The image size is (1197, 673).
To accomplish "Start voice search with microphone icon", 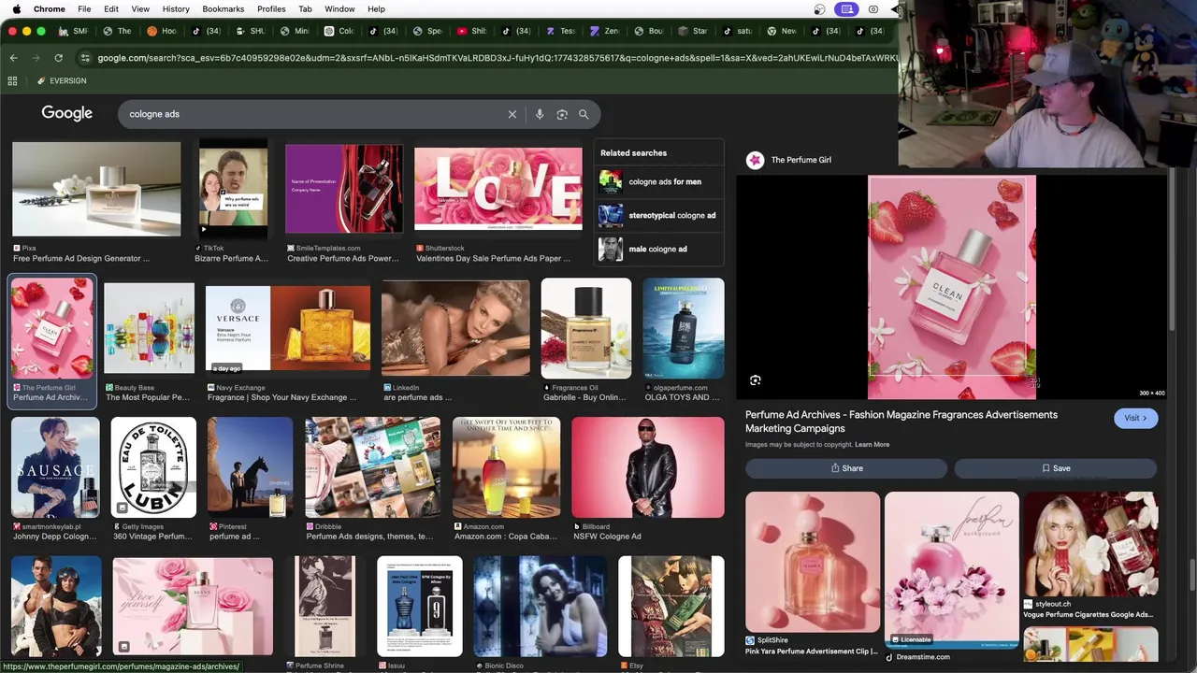I will click(540, 114).
